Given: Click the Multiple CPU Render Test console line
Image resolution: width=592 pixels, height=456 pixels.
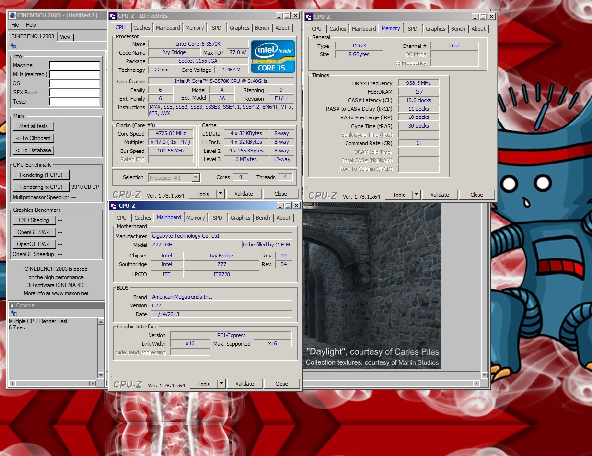Looking at the screenshot, I should pyautogui.click(x=38, y=321).
